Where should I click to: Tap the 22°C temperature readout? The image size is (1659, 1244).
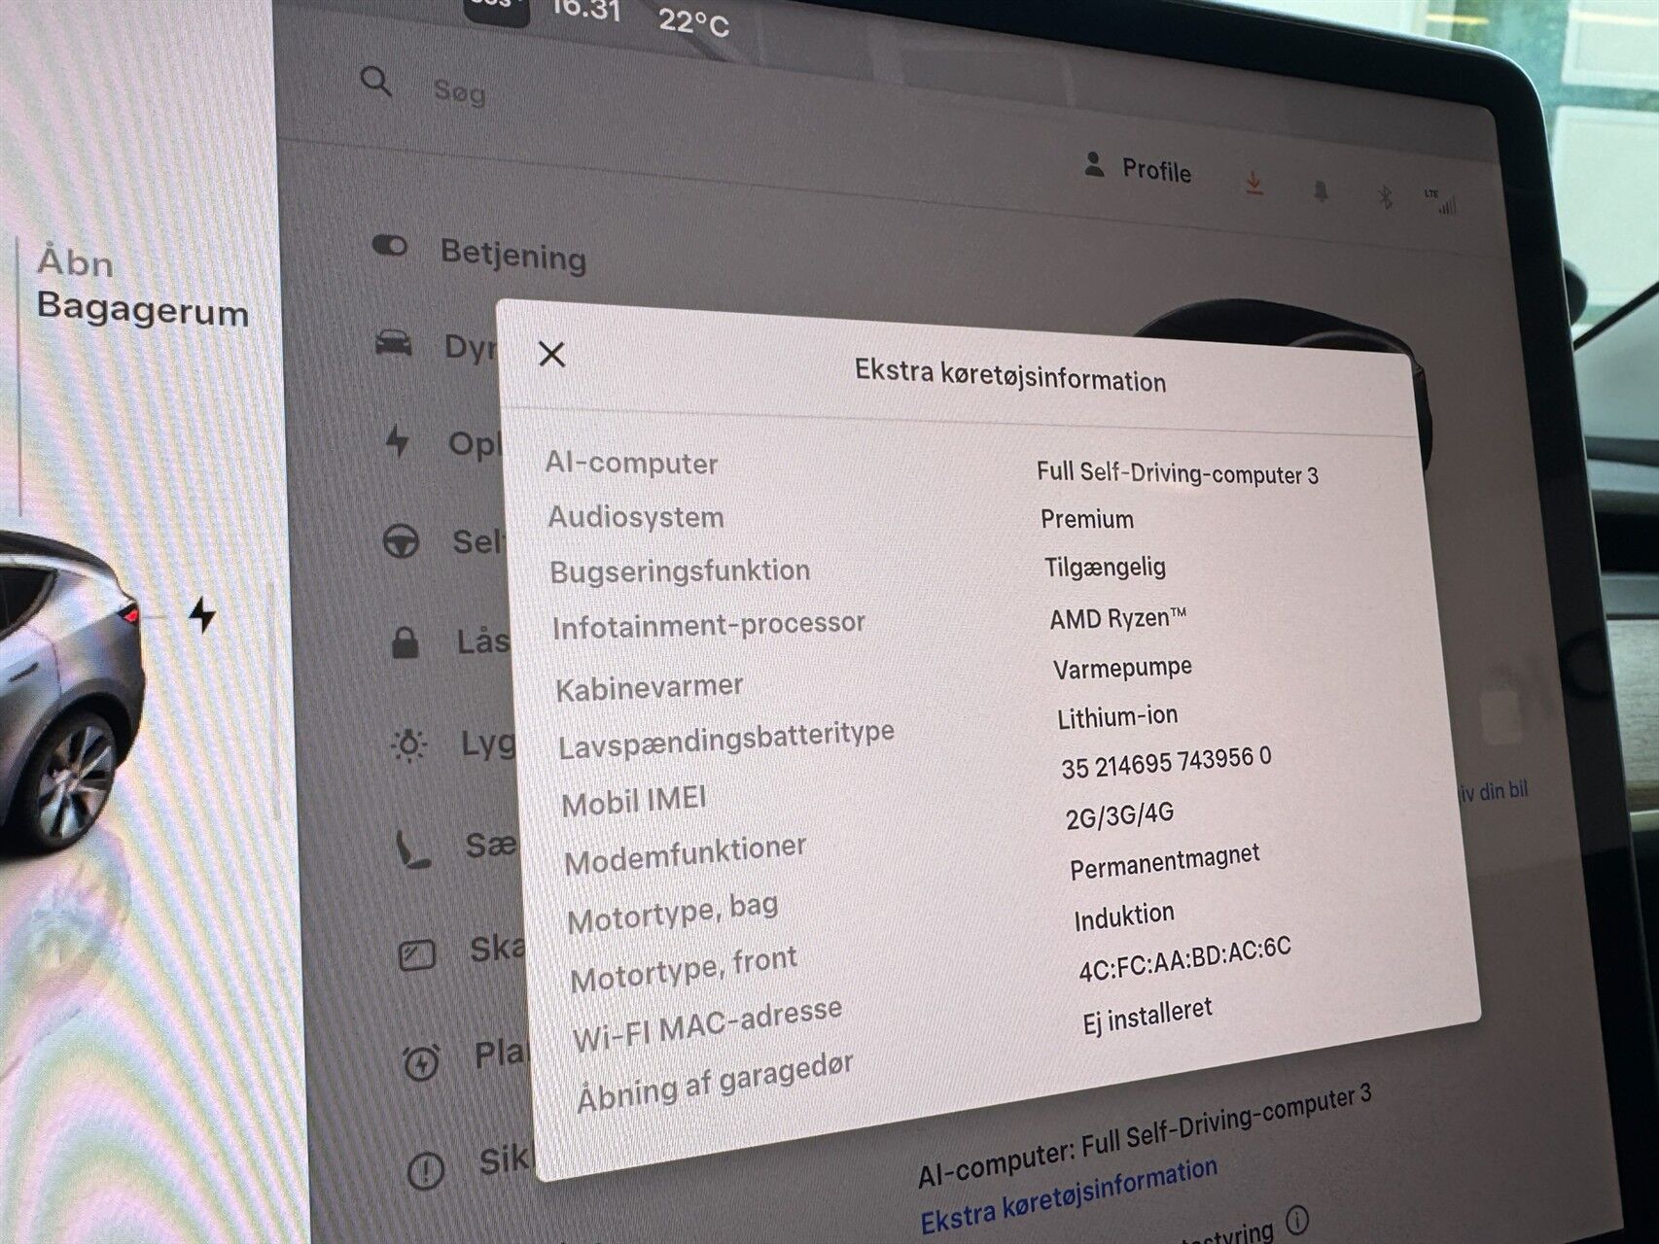[x=693, y=20]
